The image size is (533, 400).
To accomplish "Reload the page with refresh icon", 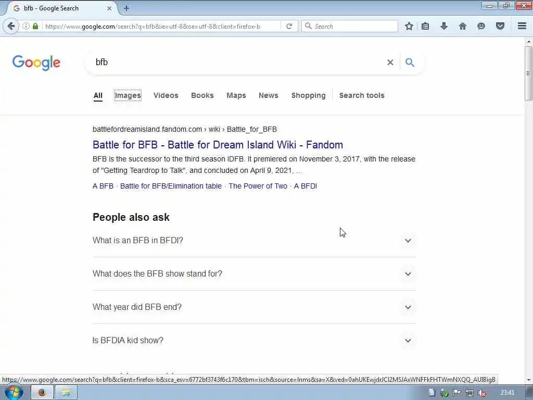I will click(x=289, y=26).
